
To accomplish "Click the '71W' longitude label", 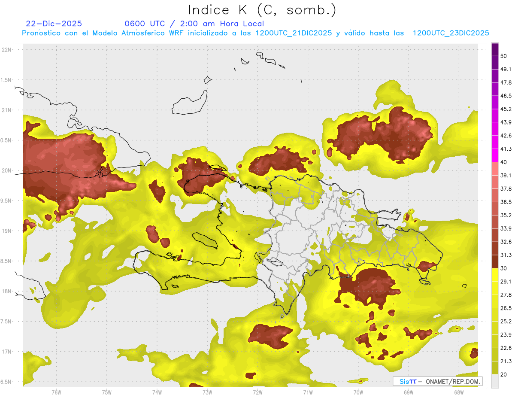I will click(x=308, y=392).
